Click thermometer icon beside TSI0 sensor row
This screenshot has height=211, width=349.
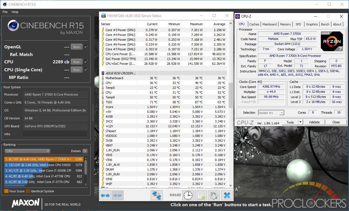pyautogui.click(x=103, y=102)
